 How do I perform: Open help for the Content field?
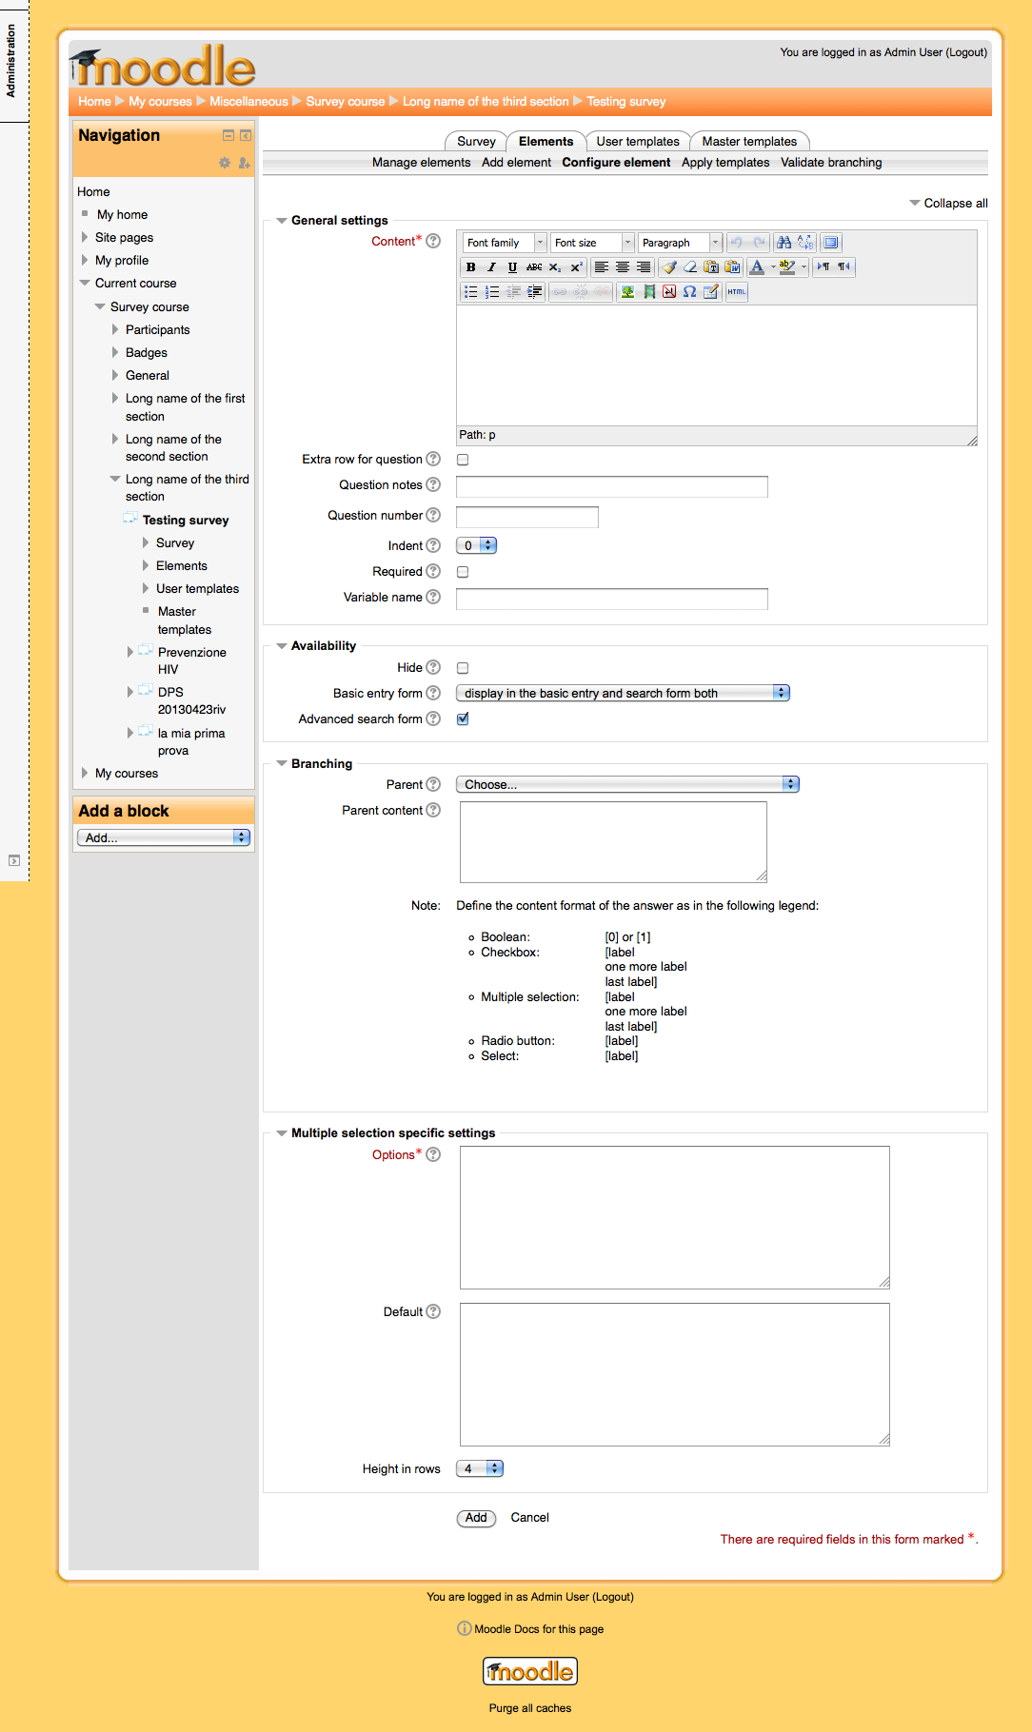[x=433, y=241]
